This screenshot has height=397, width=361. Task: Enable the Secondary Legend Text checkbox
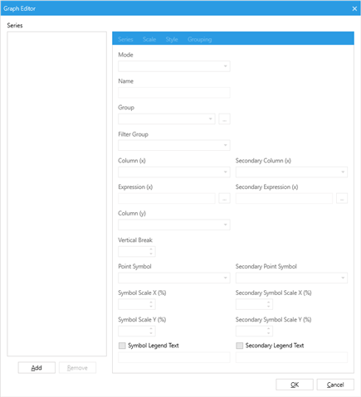(240, 346)
